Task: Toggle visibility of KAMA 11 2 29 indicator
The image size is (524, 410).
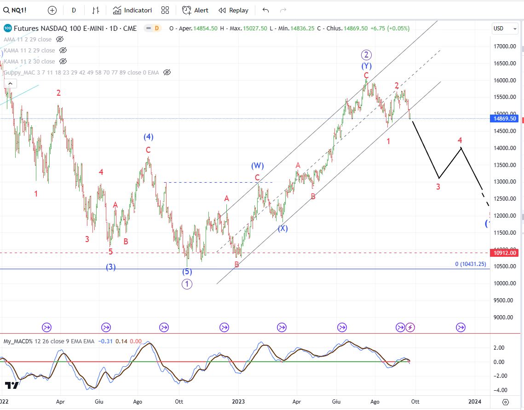Action: (x=63, y=51)
